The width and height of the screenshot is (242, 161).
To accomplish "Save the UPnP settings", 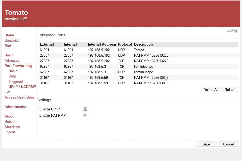I will [206, 144].
